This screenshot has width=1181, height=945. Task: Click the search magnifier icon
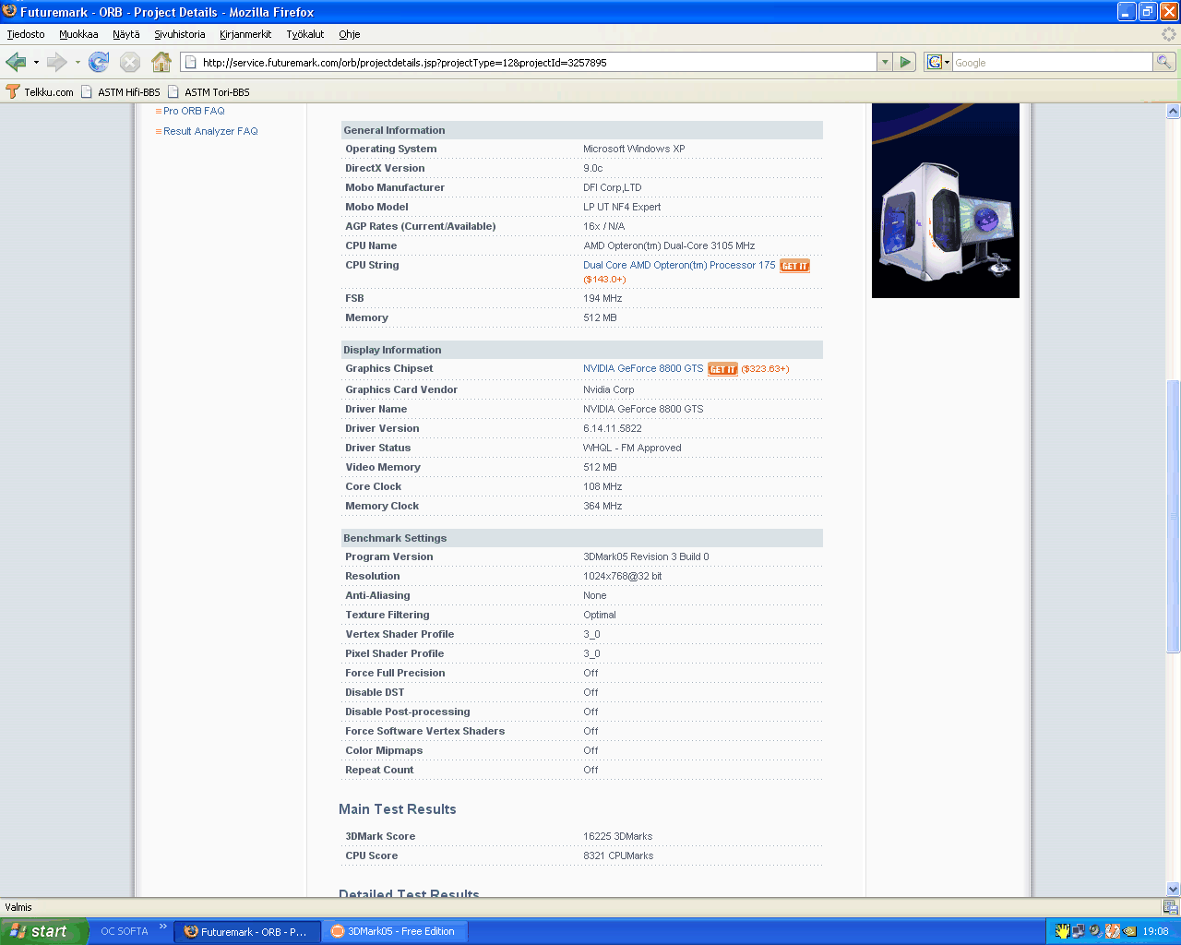coord(1164,62)
